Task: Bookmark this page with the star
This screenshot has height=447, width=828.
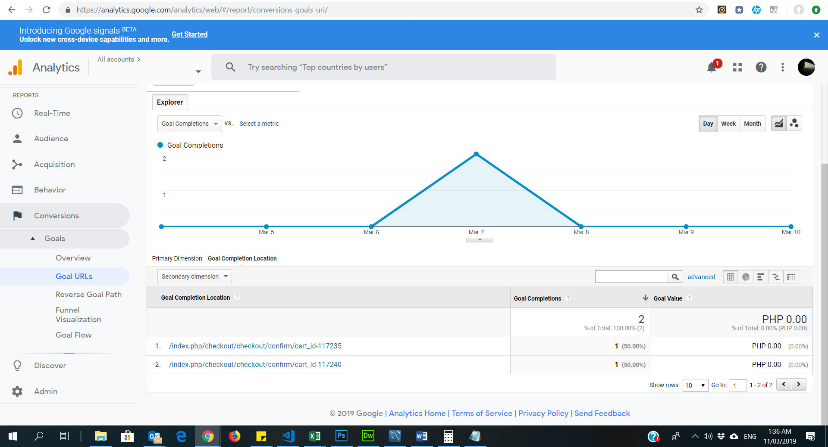Action: [x=699, y=10]
